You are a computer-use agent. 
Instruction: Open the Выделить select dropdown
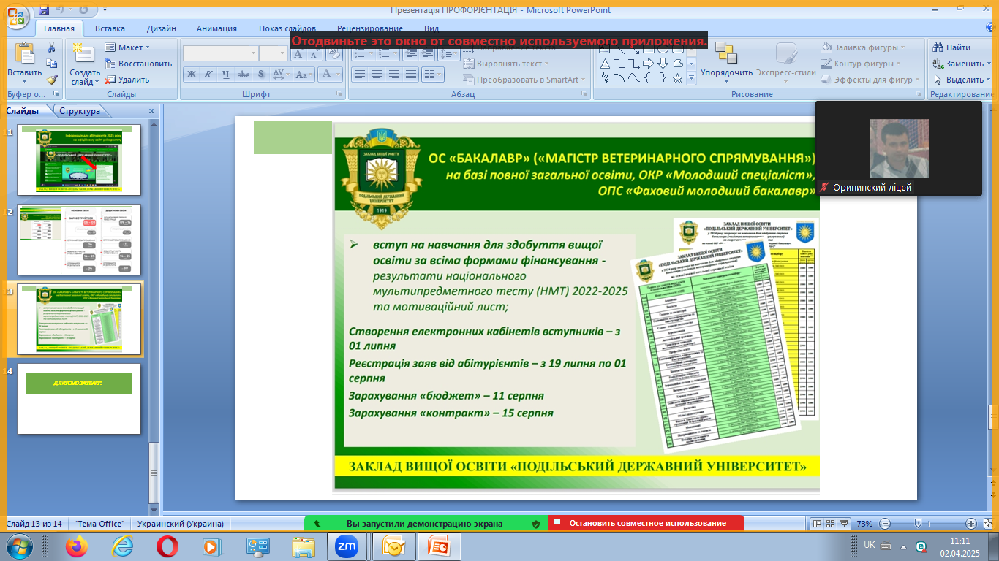[963, 80]
